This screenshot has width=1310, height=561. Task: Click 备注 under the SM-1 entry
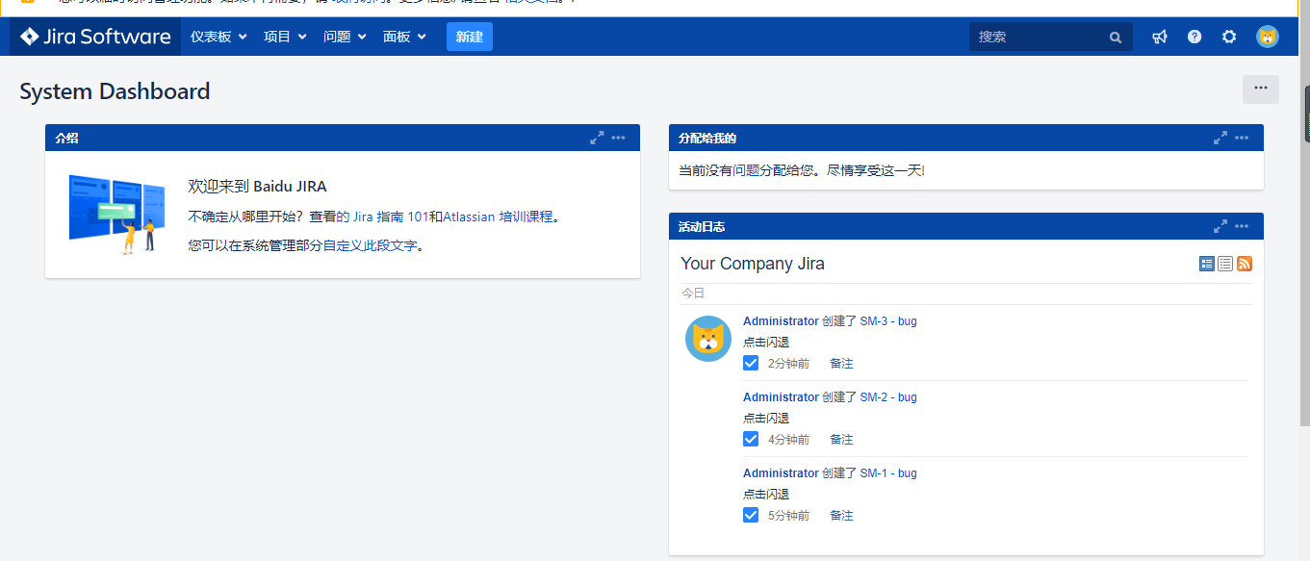(841, 516)
